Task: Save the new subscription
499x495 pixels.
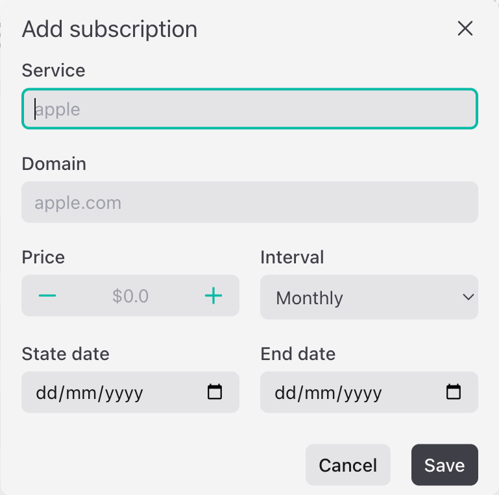Action: click(444, 465)
